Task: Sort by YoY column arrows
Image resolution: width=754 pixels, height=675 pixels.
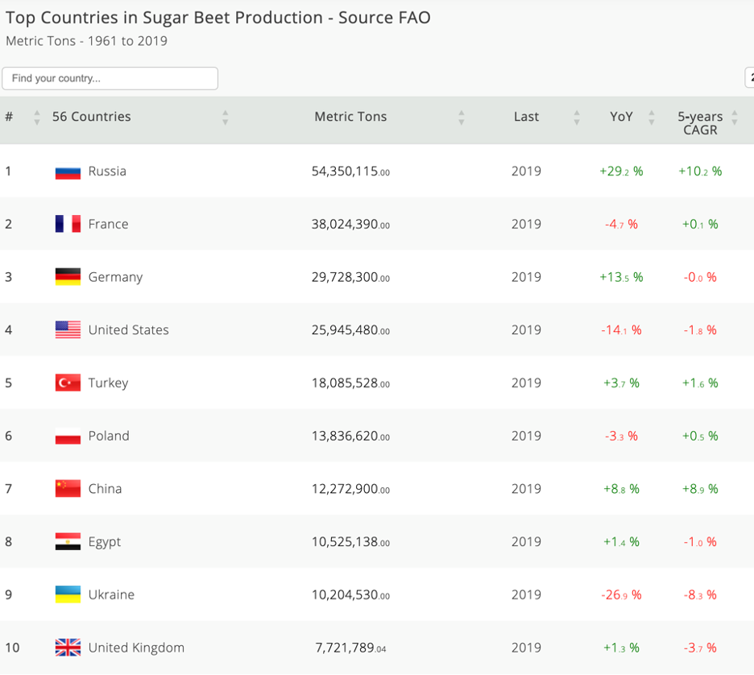Action: 652,118
